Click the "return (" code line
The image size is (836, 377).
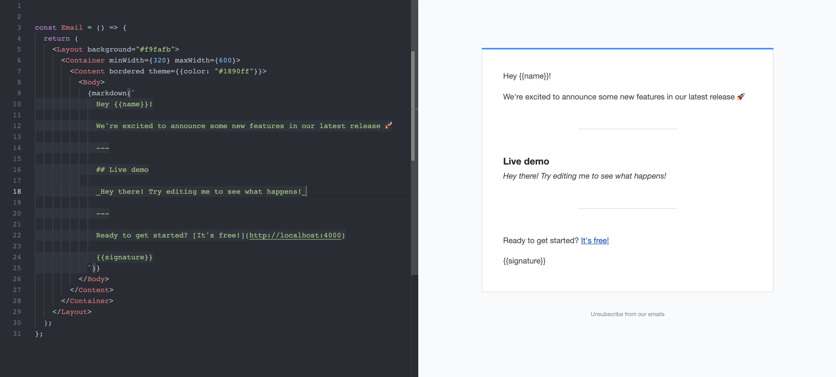tap(61, 39)
